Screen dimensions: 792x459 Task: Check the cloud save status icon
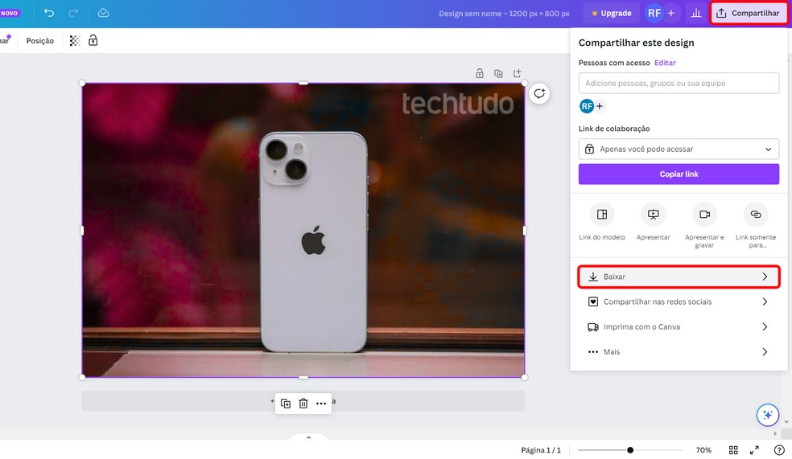pyautogui.click(x=103, y=13)
